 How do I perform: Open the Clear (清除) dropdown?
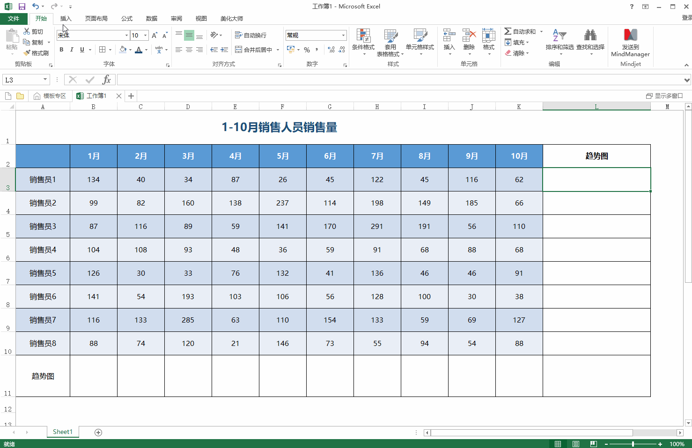click(x=517, y=53)
